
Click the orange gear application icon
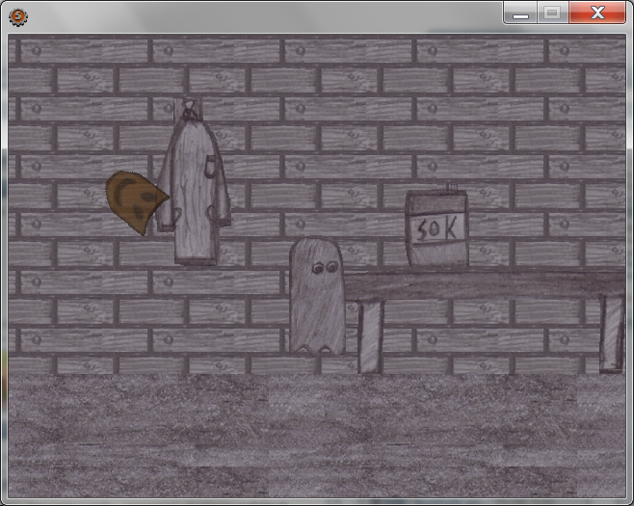point(17,15)
